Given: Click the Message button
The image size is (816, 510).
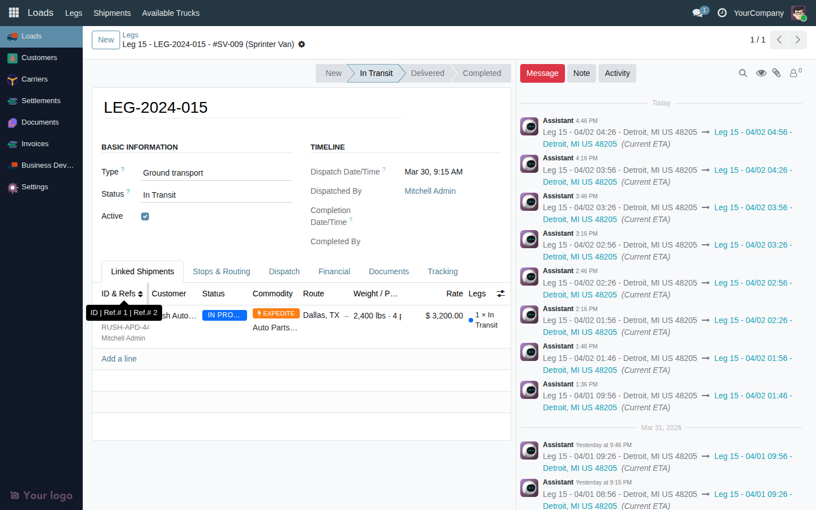Looking at the screenshot, I should coord(542,73).
